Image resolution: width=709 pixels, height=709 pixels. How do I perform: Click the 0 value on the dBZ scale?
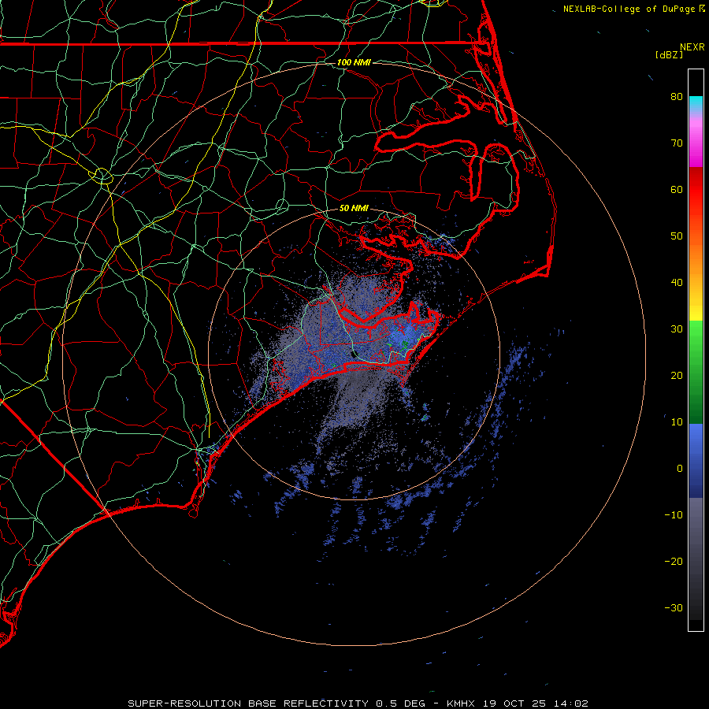pyautogui.click(x=680, y=469)
